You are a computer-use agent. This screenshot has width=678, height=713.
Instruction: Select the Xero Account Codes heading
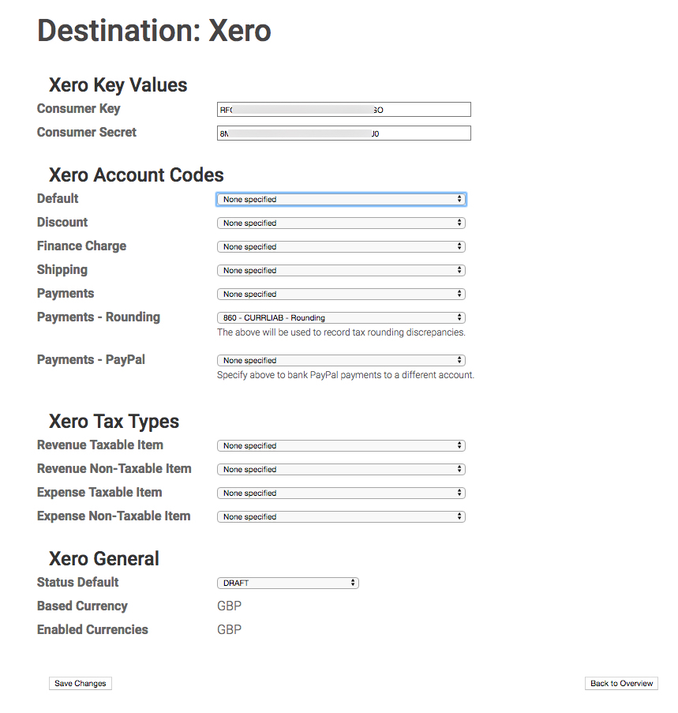(137, 175)
